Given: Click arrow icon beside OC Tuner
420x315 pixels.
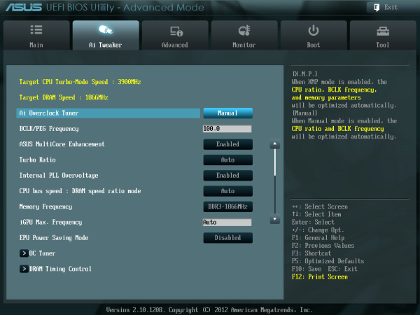Looking at the screenshot, I should [24, 253].
